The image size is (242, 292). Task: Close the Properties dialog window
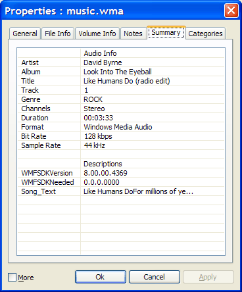[231, 11]
